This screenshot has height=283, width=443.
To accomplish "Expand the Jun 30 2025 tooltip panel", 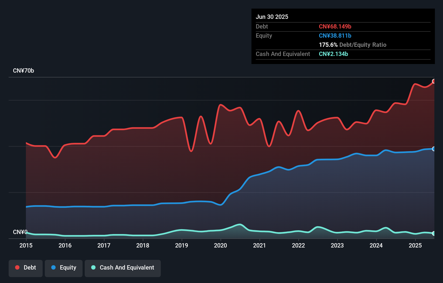I will (272, 17).
